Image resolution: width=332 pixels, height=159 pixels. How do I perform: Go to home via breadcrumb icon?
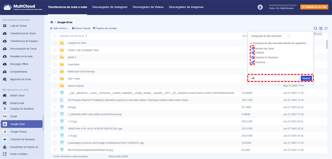pyautogui.click(x=52, y=22)
